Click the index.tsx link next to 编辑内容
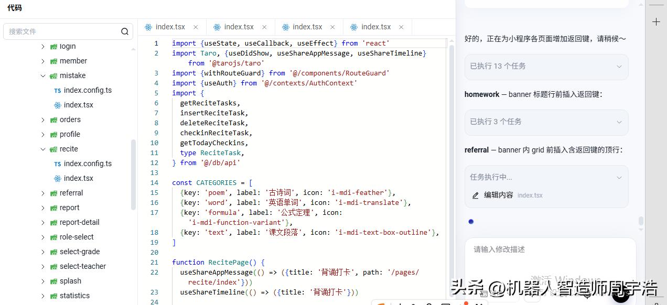667x305 pixels. click(x=530, y=195)
